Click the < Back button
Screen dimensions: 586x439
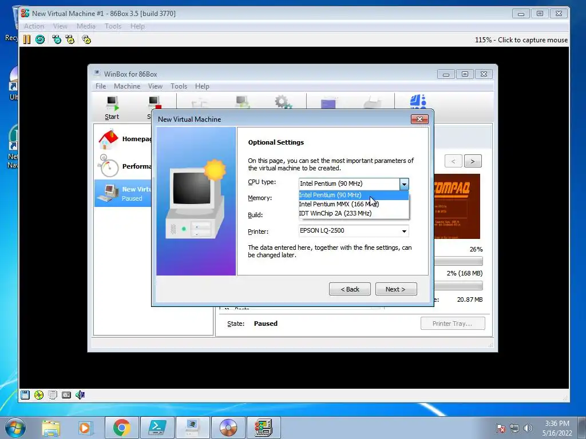[350, 289]
